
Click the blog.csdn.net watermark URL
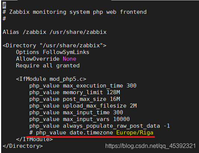pos(151,146)
